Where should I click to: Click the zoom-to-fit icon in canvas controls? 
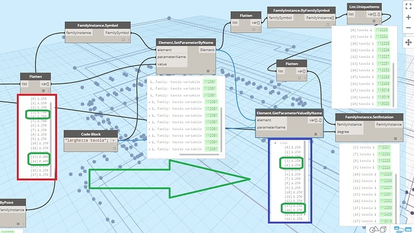[408, 7]
